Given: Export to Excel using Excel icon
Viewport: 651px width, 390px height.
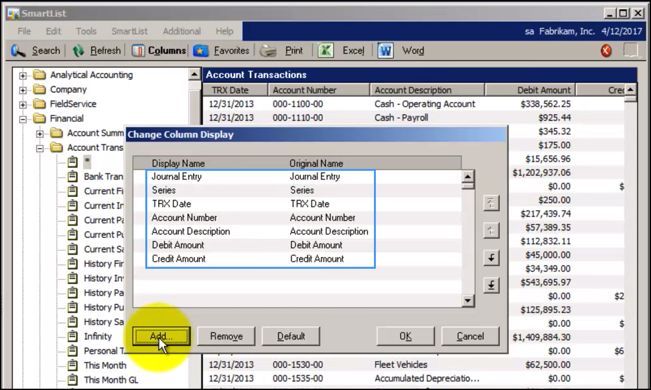Looking at the screenshot, I should [x=326, y=50].
